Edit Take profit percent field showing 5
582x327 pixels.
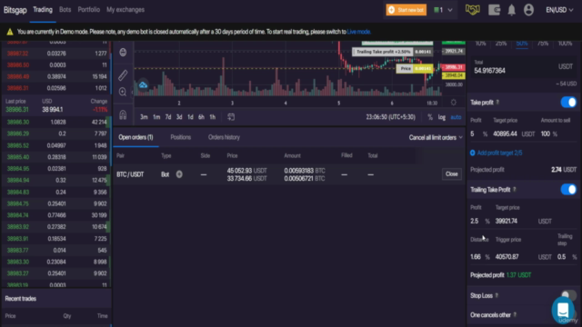click(473, 134)
